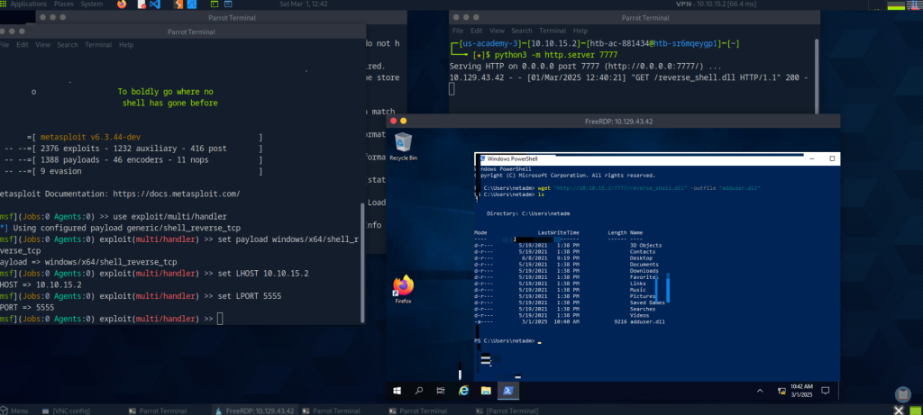
Task: Click the FreeRDP: 10.129.43.42 window title bar
Action: point(613,122)
